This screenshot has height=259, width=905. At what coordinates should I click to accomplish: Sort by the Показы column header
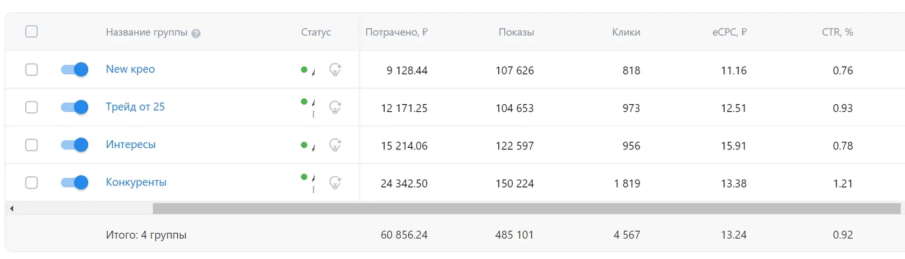[x=516, y=32]
